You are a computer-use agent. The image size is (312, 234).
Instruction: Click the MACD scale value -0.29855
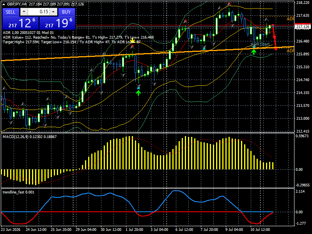coord(303,185)
